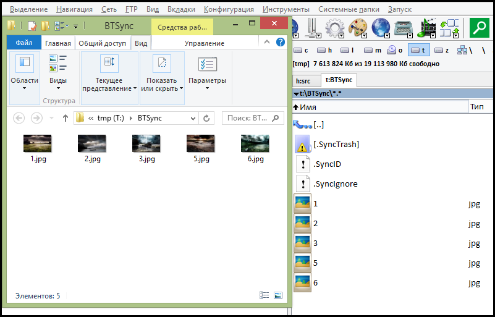The width and height of the screenshot is (495, 317).
Task: Click the globe toolbar icon
Action: [x=381, y=28]
